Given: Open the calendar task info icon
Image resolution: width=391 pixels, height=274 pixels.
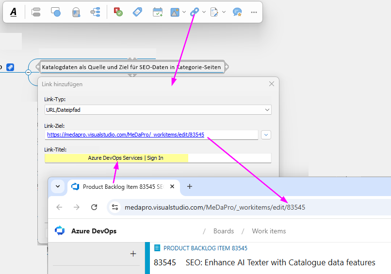Looking at the screenshot, I should tap(158, 12).
